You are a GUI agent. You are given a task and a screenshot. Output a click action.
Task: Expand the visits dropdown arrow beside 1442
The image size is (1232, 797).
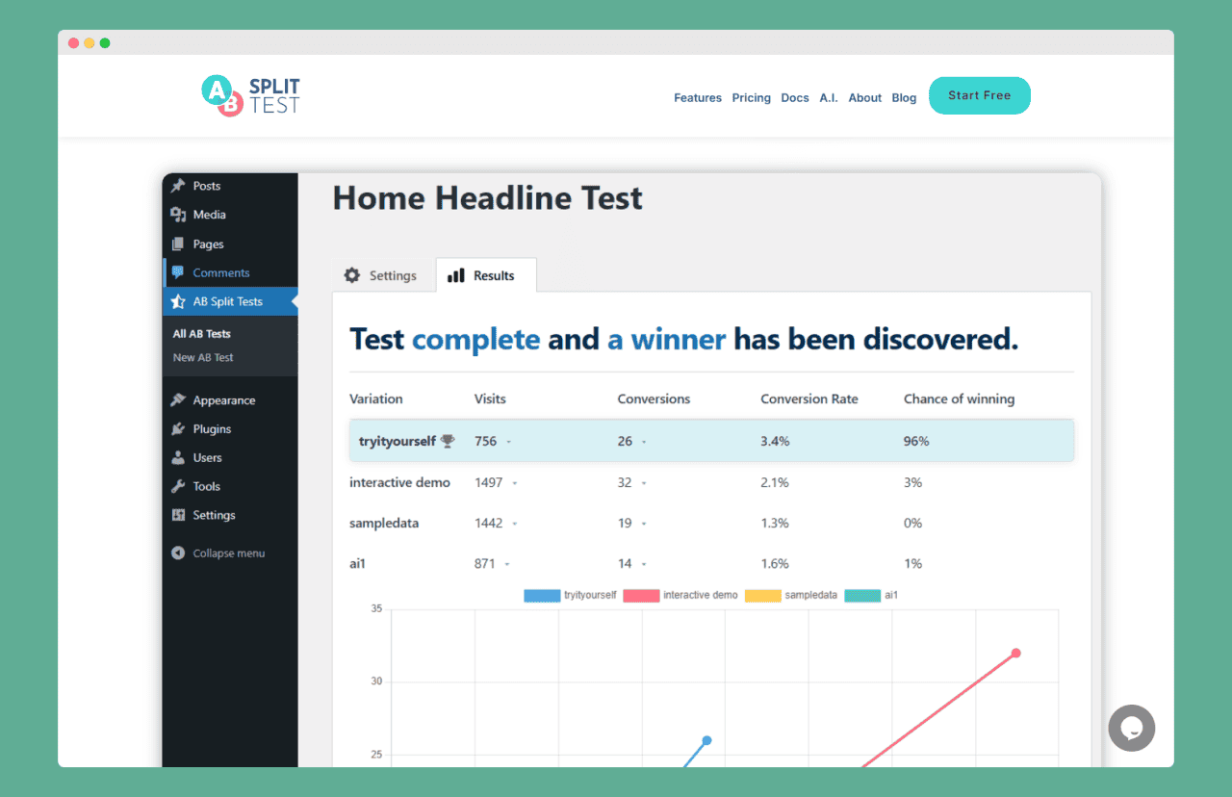515,524
